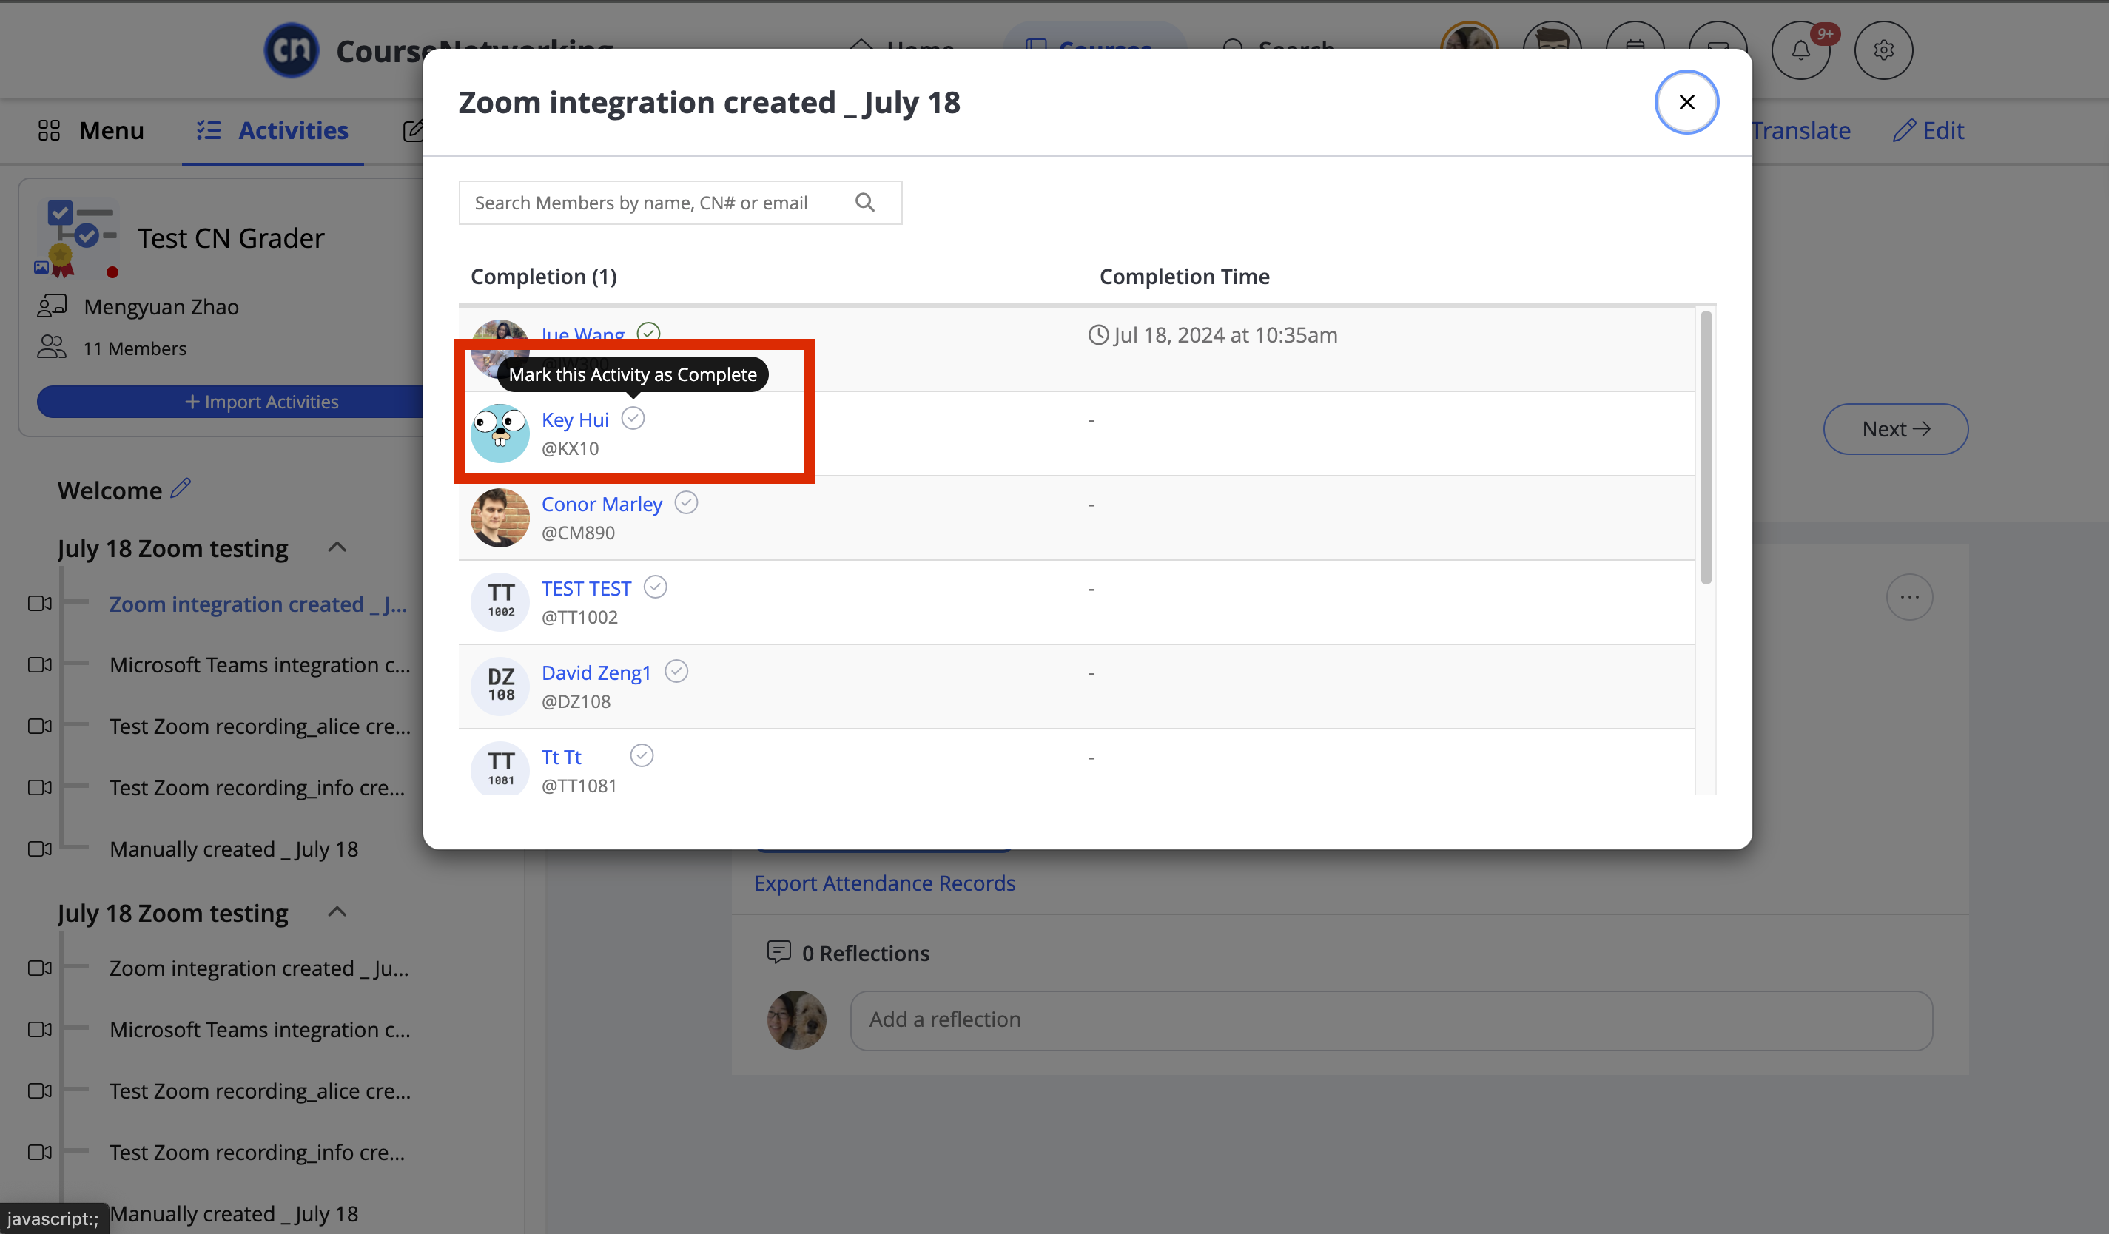Select second Zoom integration created activity
The image size is (2109, 1234).
coord(258,968)
